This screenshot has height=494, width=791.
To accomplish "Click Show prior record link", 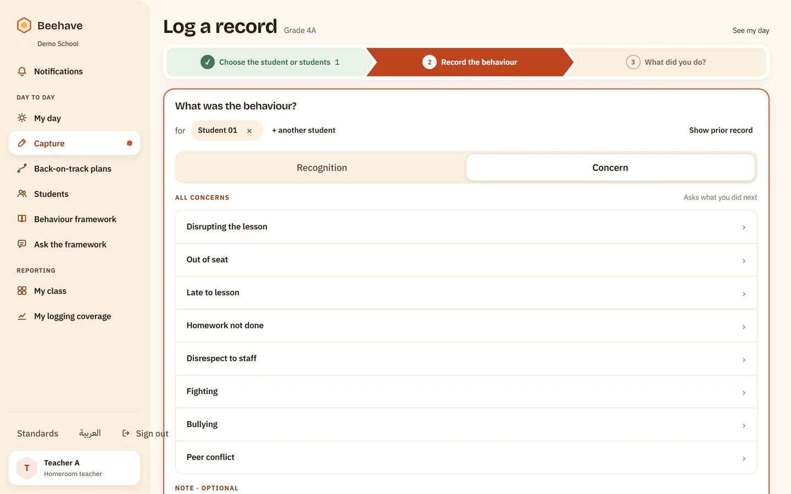I will point(721,130).
